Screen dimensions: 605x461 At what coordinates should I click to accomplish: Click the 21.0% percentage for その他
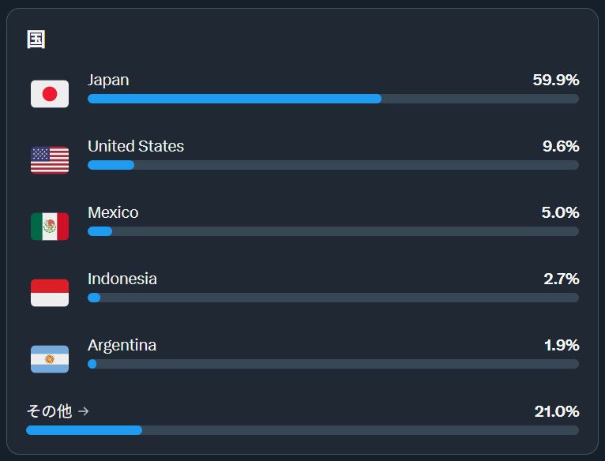[556, 411]
